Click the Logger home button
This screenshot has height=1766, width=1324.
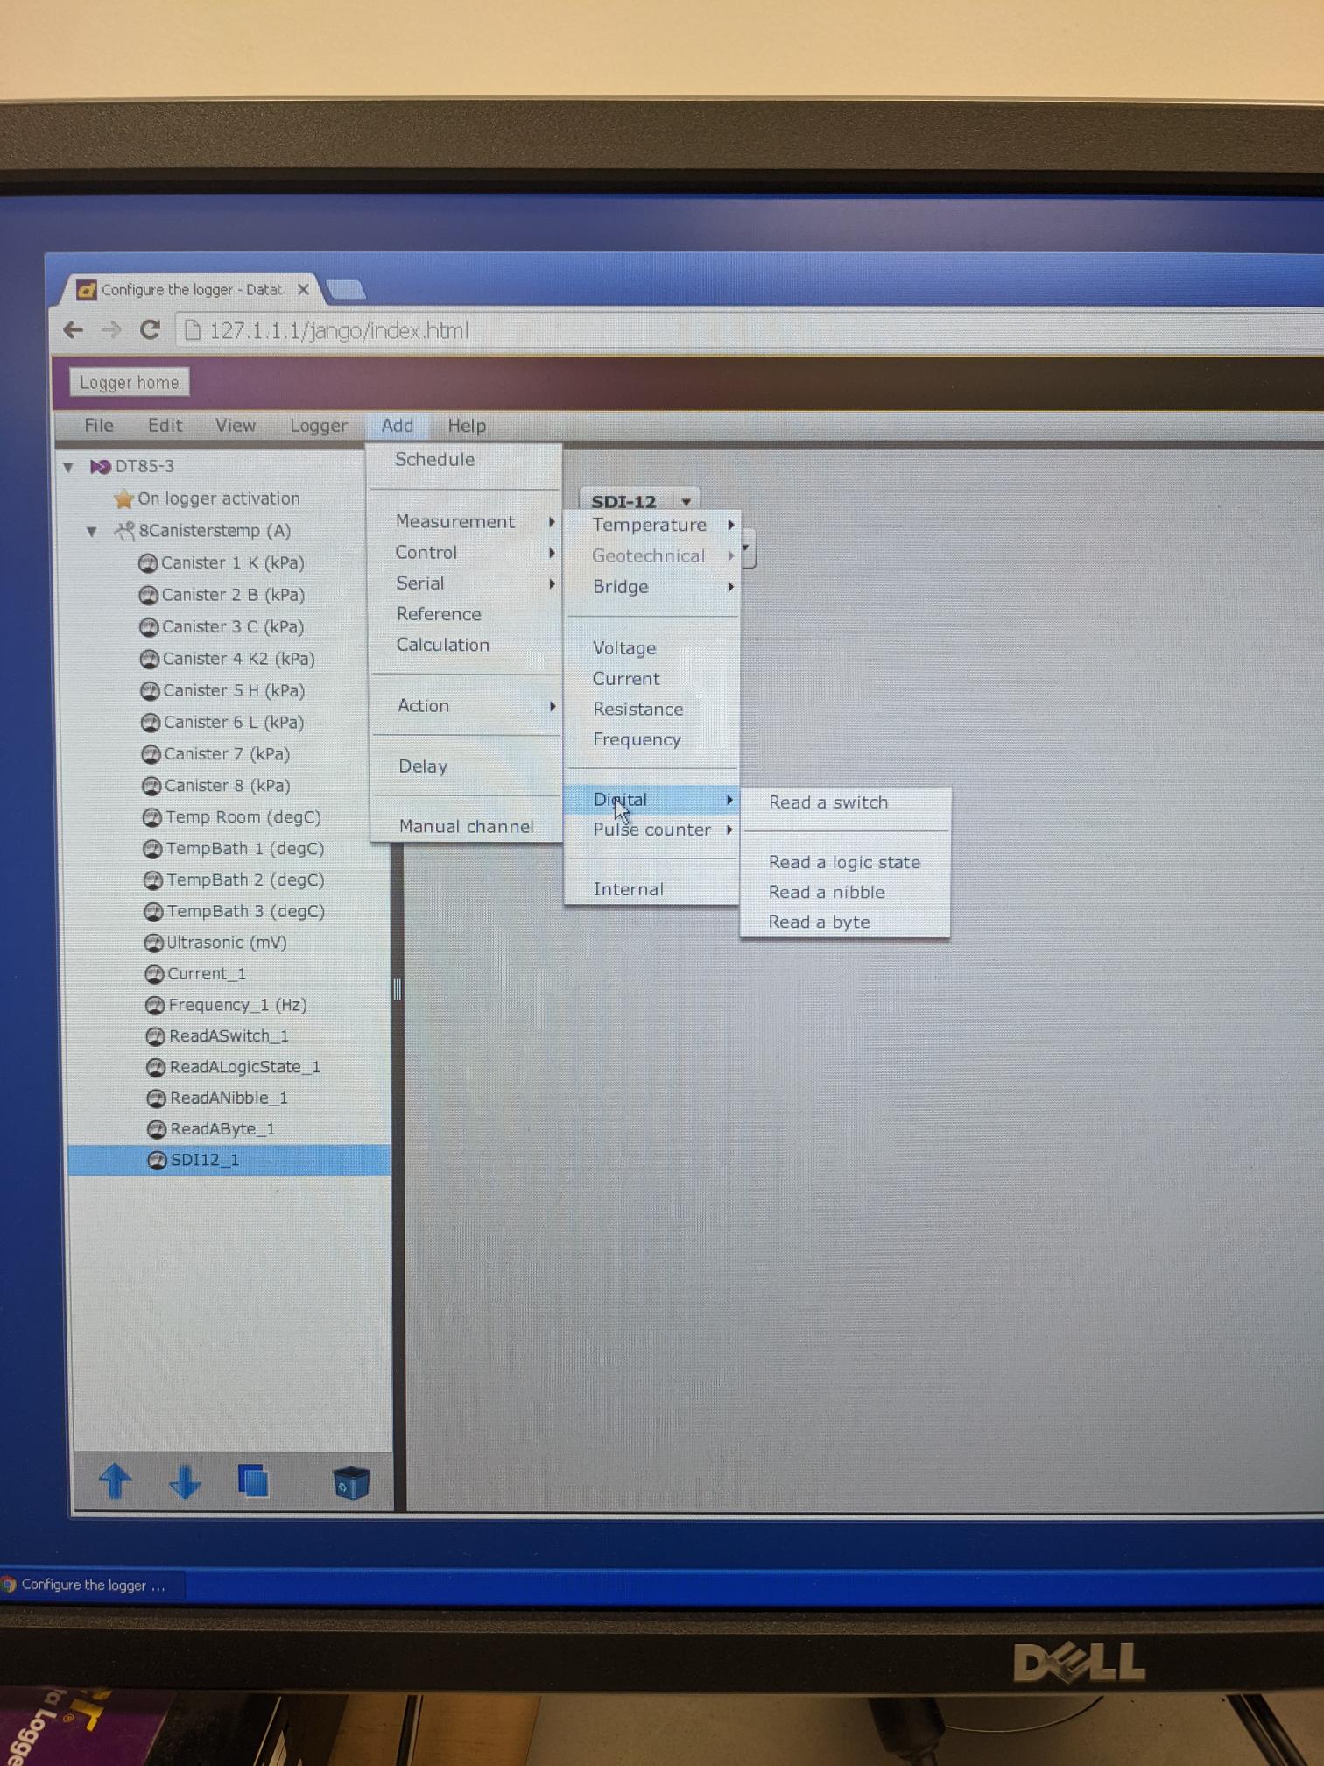click(x=129, y=382)
